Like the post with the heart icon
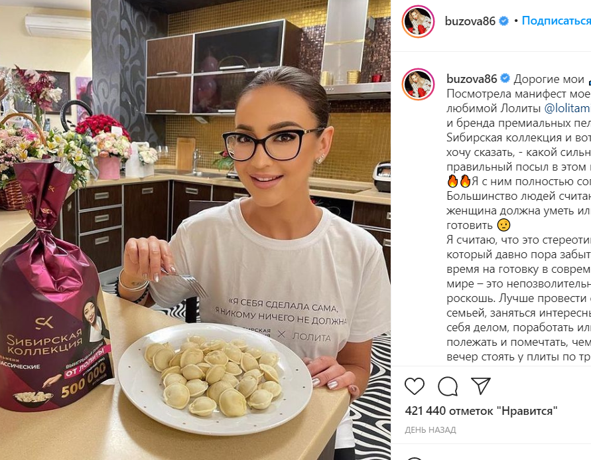591x460 pixels. point(414,386)
